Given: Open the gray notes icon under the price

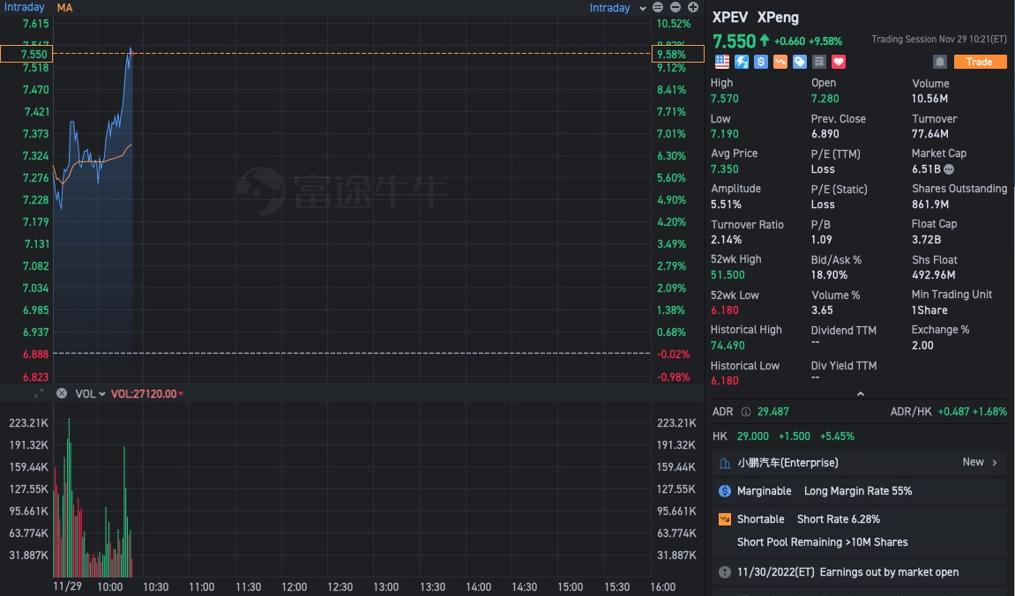Looking at the screenshot, I should (x=819, y=62).
